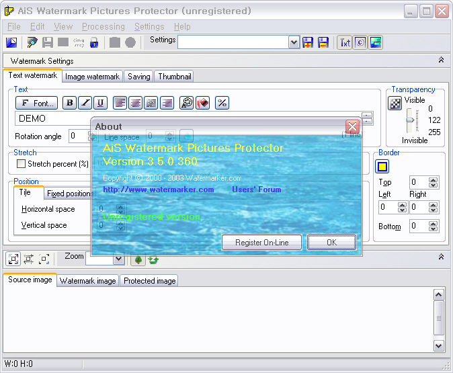Open the http://www.watermarker.com link
453x373 pixels.
point(159,190)
